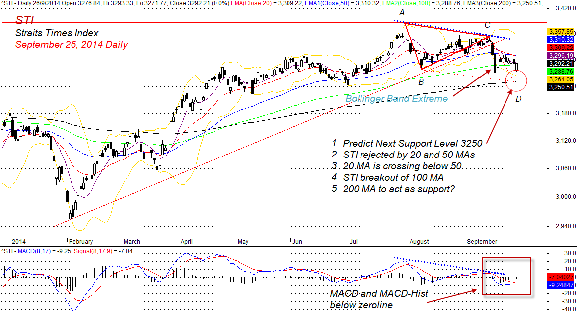Select the "Bollinger Band Extreme" annotation text
This screenshot has width=577, height=313.
click(397, 99)
